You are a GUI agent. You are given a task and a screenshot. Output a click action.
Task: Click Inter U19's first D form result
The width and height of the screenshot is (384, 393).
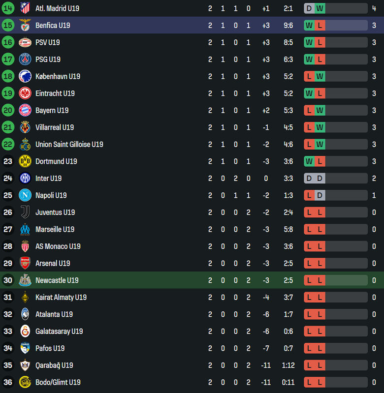(x=309, y=179)
